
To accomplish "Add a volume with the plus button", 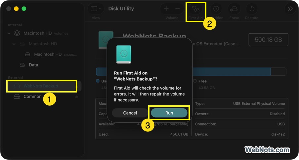I will tap(166, 9).
